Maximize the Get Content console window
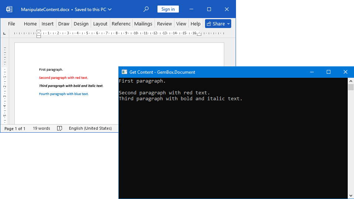The width and height of the screenshot is (354, 199). [329, 72]
